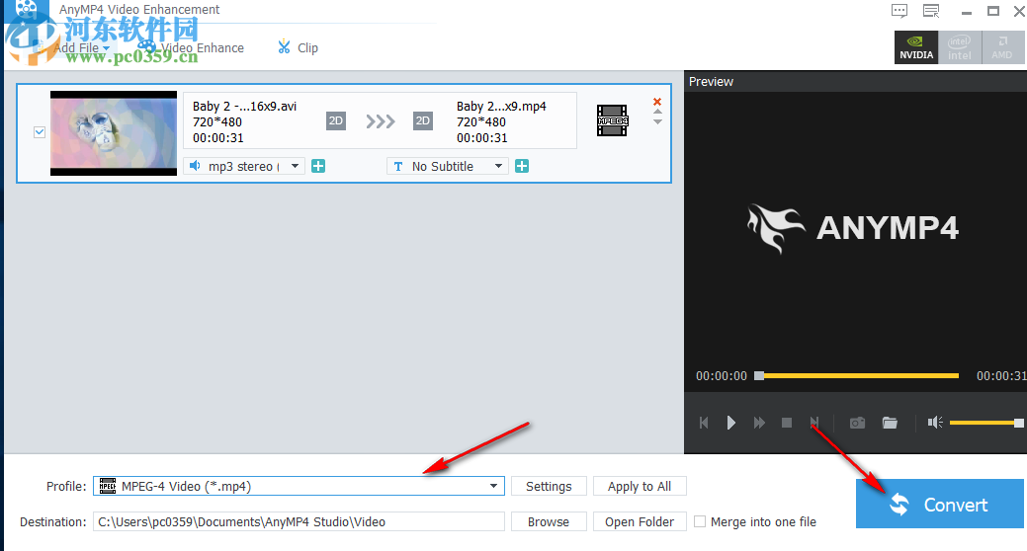Browse for destination folder
This screenshot has width=1027, height=551.
(x=549, y=521)
